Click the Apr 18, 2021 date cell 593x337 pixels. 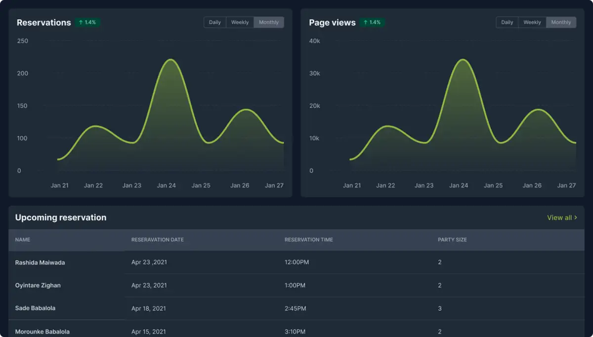(149, 308)
